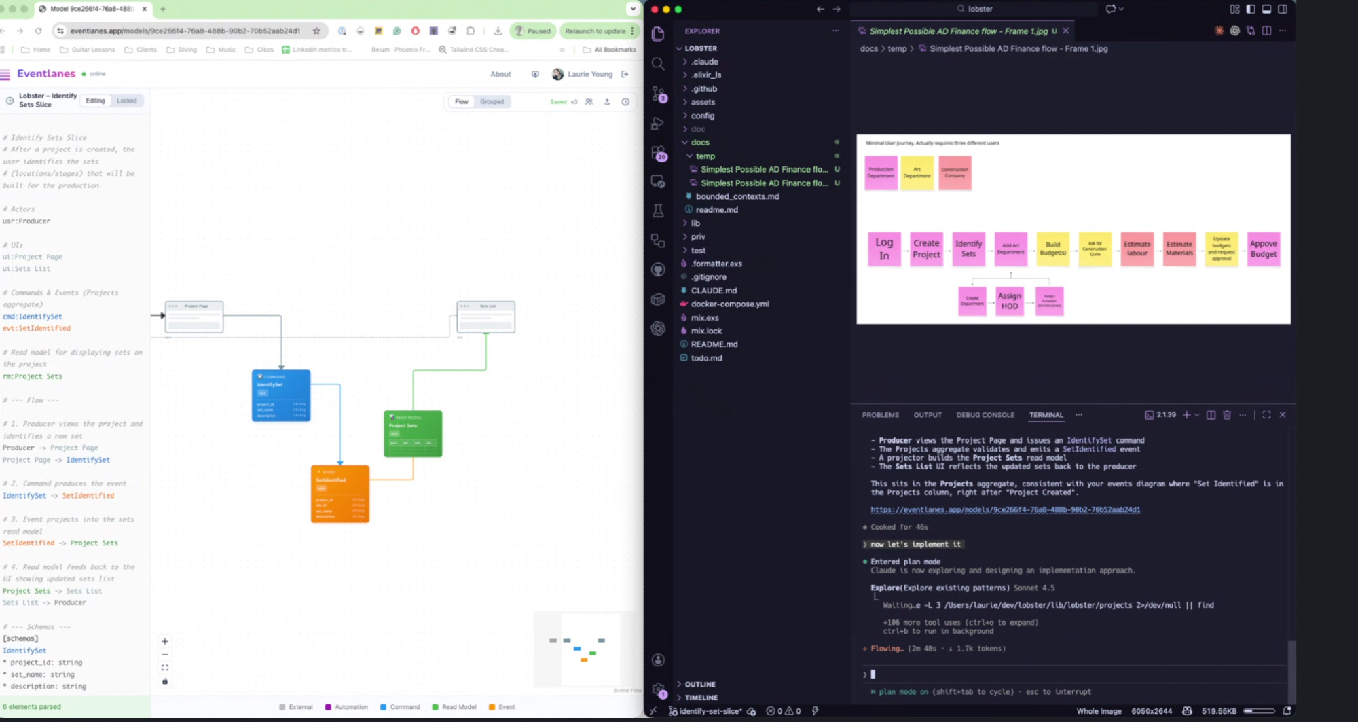1358x722 pixels.
Task: Open Source Control view in activity bar
Action: [x=658, y=94]
